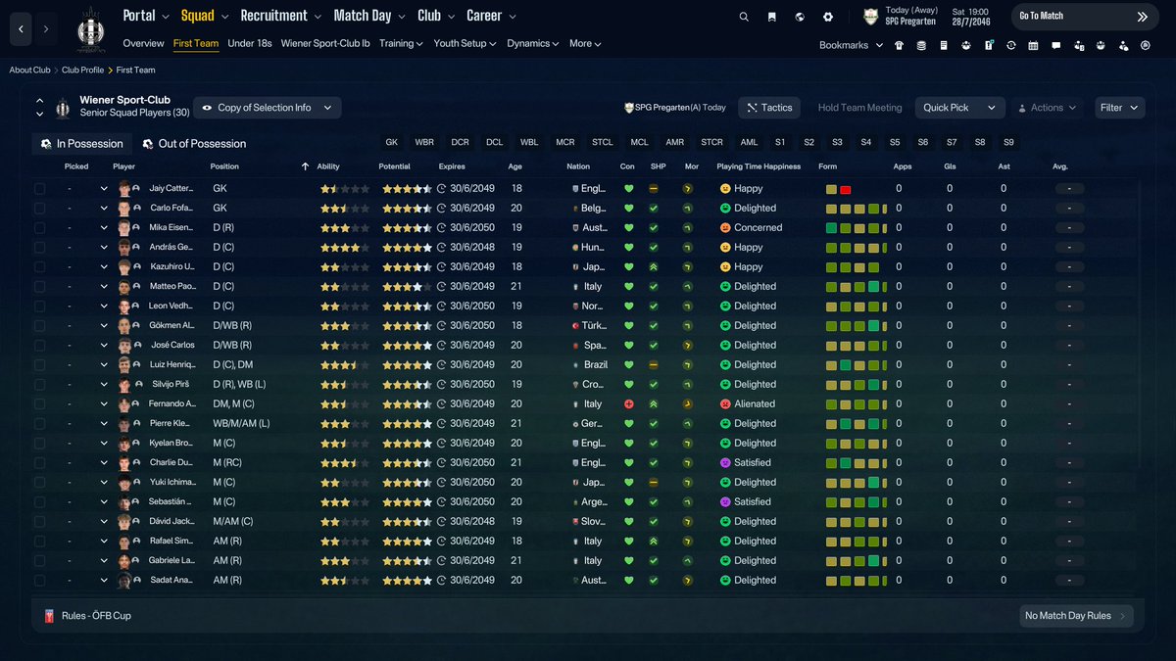The width and height of the screenshot is (1176, 661).
Task: Click Jaiy Catter's player portrait
Action: 124,188
